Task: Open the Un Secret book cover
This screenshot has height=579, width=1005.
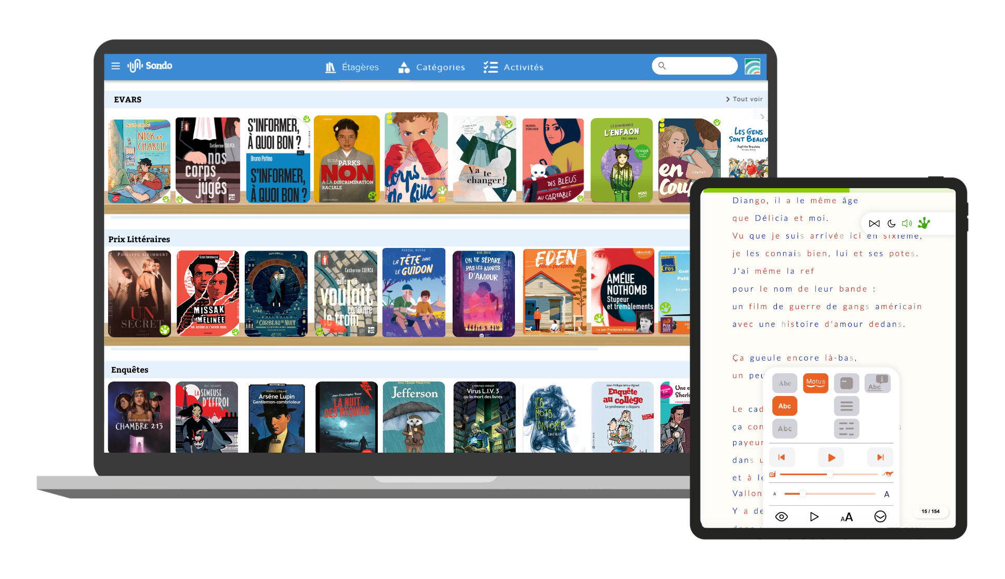Action: pos(139,294)
